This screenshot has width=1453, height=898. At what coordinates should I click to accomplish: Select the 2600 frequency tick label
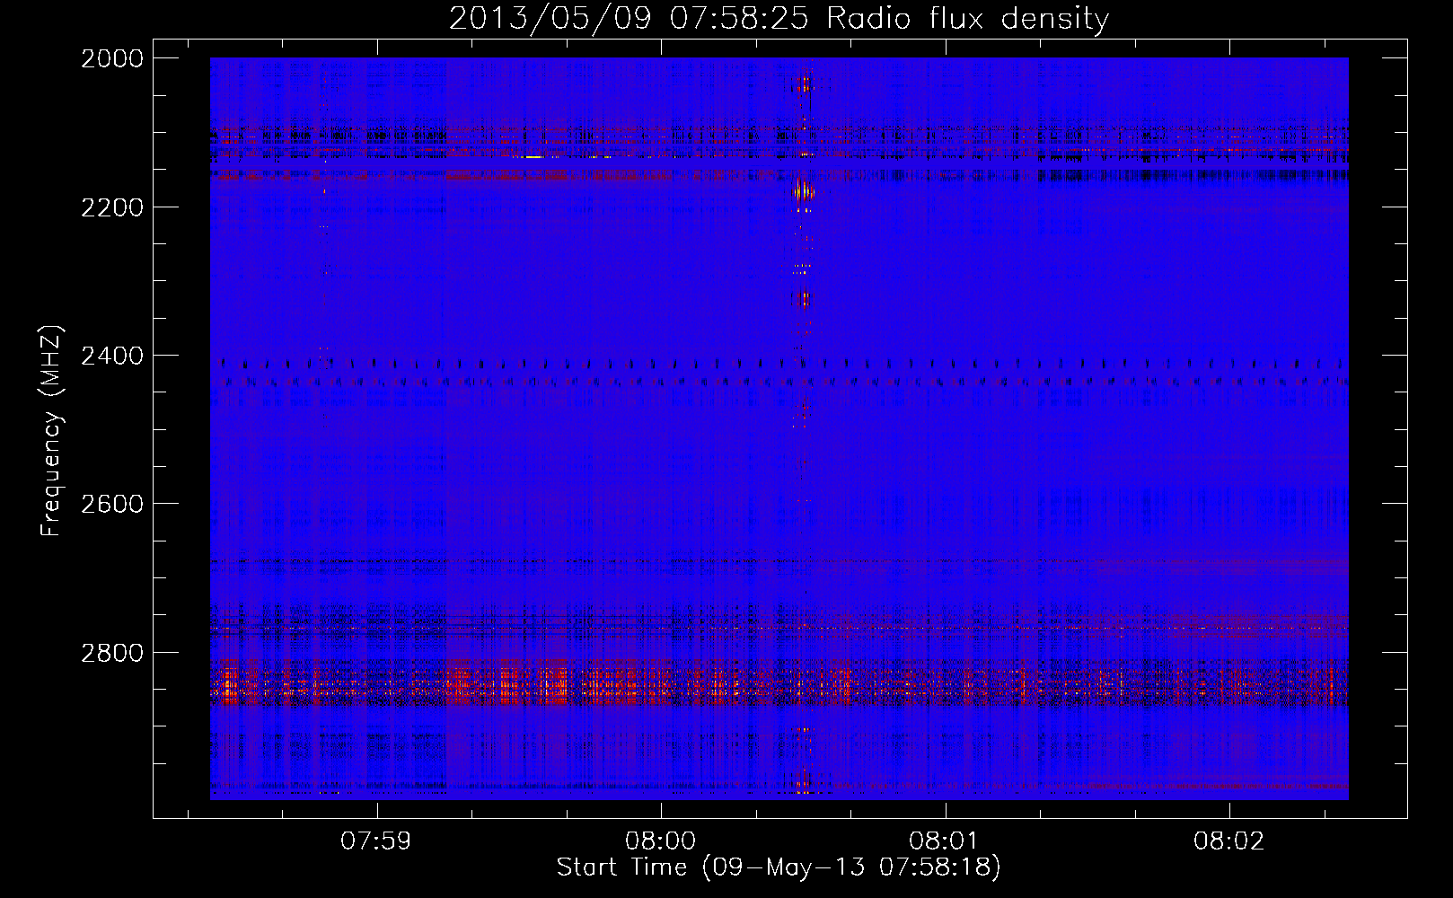112,504
